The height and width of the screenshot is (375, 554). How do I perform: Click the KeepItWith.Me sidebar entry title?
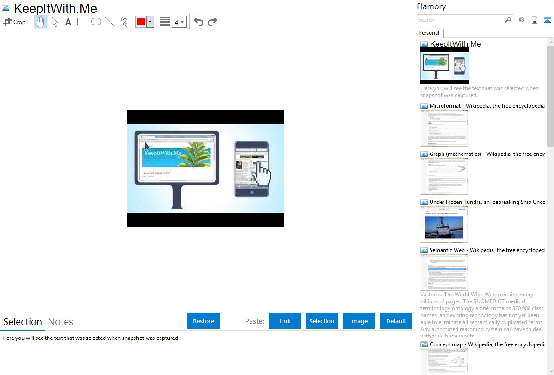point(456,44)
